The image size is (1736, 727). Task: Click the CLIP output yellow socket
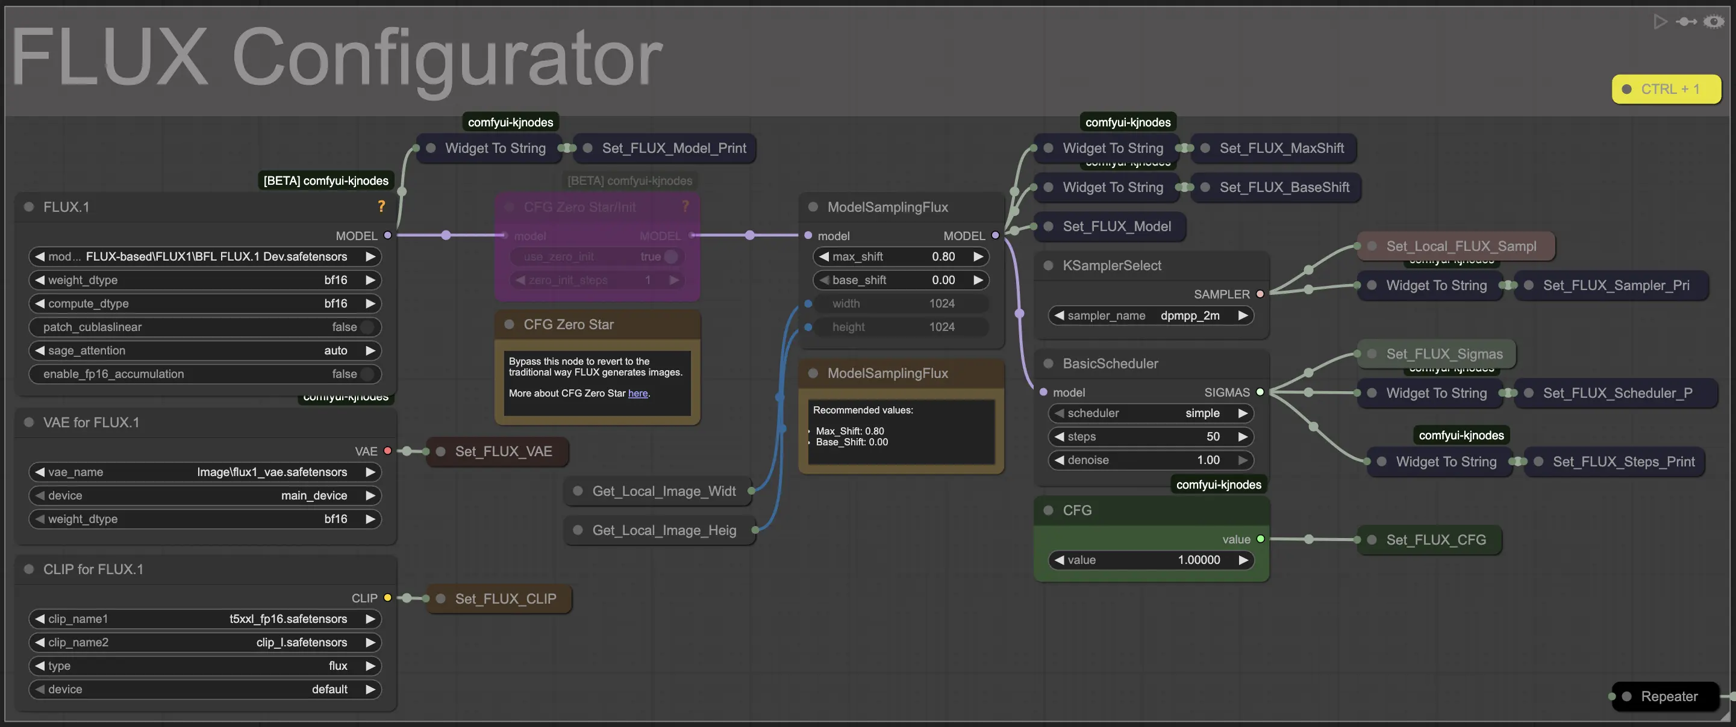click(x=387, y=598)
